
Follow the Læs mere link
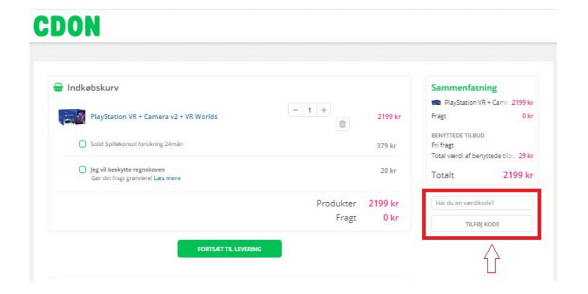[x=167, y=178]
